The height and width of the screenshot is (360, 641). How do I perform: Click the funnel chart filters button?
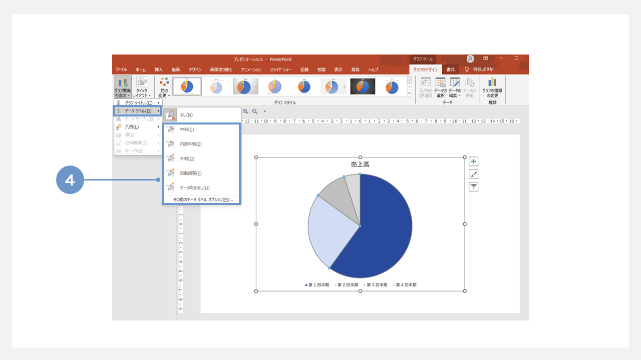473,186
